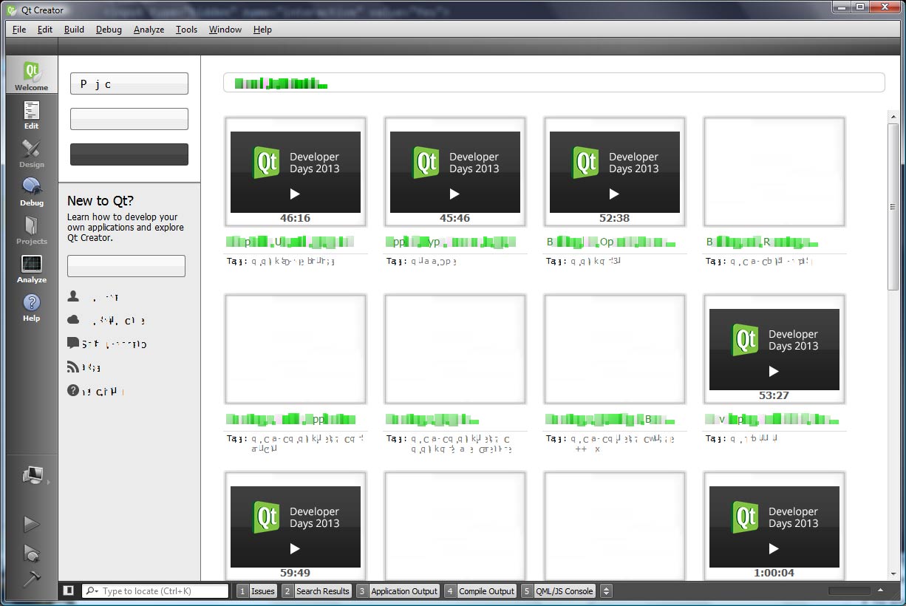Play the 46:16 Developer Days video
The height and width of the screenshot is (606, 906).
296,172
